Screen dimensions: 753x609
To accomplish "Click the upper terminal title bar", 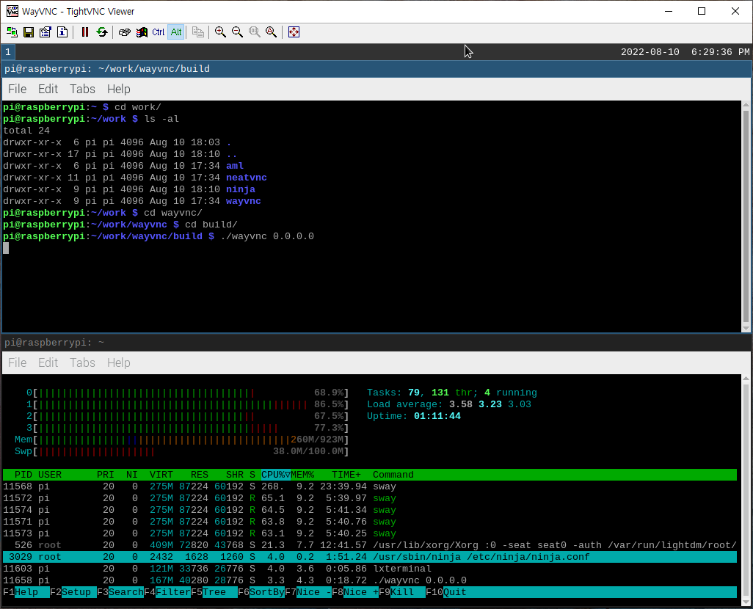I will (376, 69).
